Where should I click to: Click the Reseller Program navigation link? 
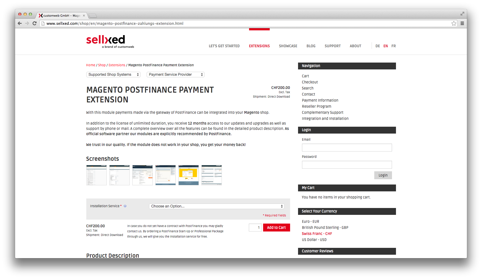316,106
